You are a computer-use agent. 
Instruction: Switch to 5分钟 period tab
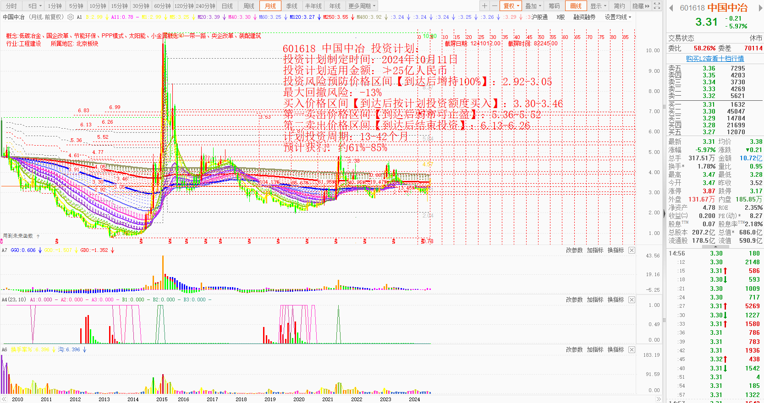[76, 6]
